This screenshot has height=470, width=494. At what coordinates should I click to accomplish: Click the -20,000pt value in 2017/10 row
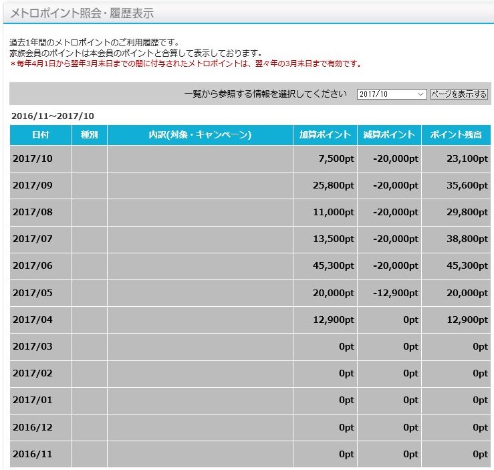396,158
